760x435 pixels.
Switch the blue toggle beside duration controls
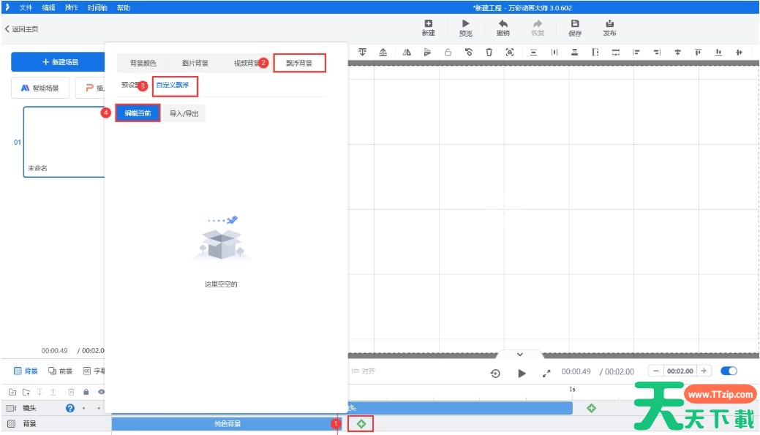tap(729, 371)
